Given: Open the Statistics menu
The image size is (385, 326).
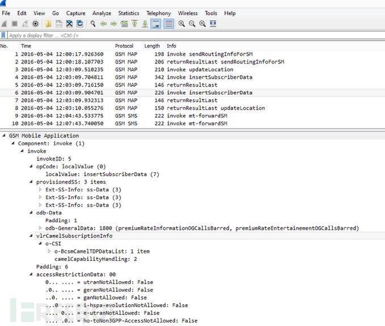Looking at the screenshot, I should point(128,13).
